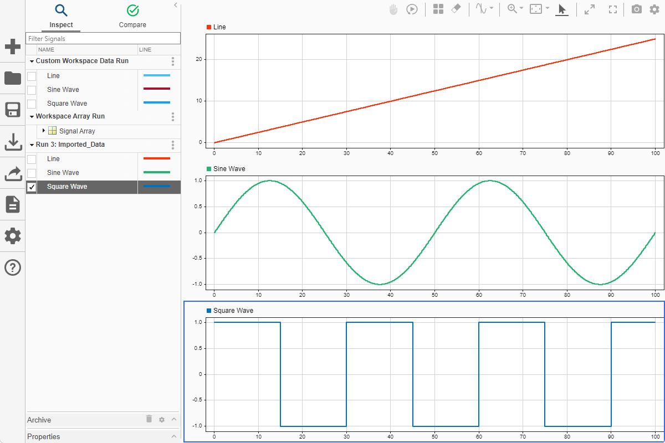Expand the Signal Array tree node
Image resolution: width=665 pixels, height=443 pixels.
pos(44,131)
